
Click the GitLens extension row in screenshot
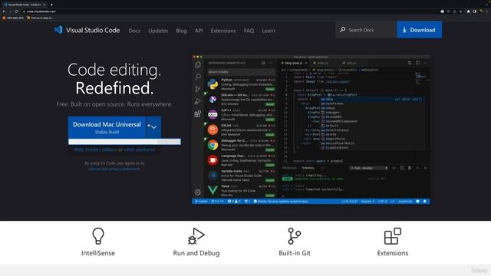click(x=241, y=100)
